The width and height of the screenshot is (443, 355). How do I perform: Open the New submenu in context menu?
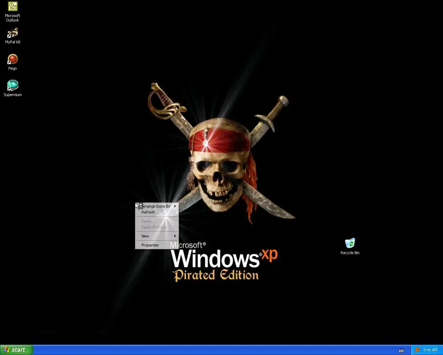tap(157, 236)
